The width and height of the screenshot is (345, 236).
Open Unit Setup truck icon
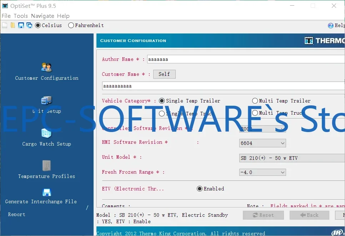point(46,100)
